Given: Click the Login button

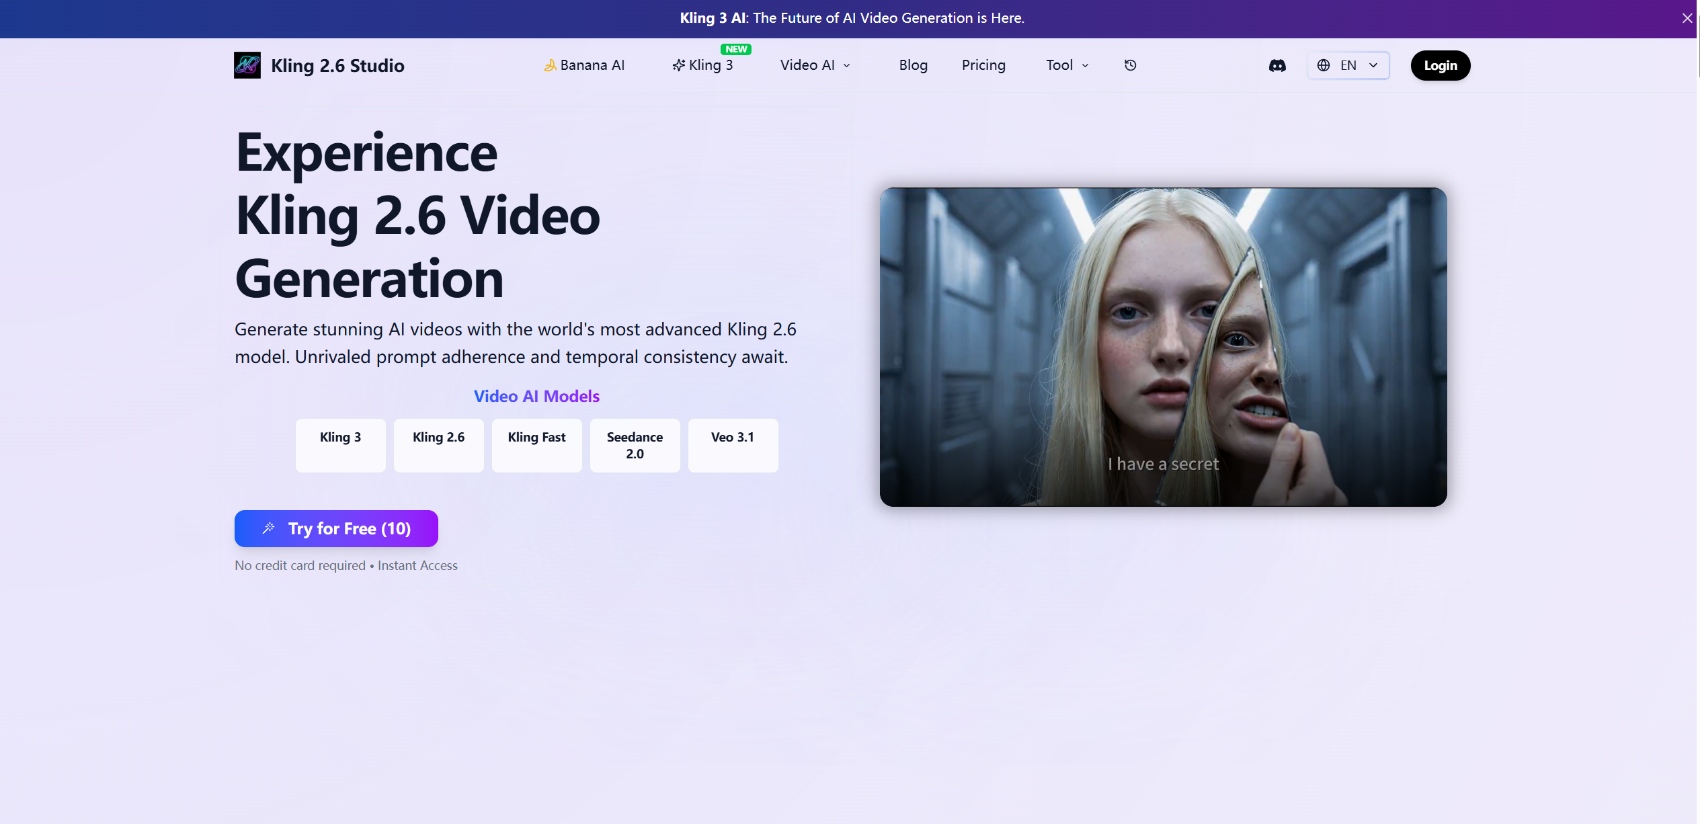Looking at the screenshot, I should pyautogui.click(x=1440, y=65).
